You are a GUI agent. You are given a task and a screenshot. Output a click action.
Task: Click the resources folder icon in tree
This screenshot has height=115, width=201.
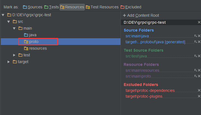click(26, 48)
